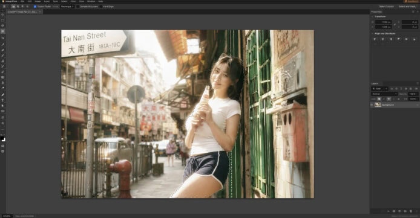Click the background white color swatch

(x=4, y=140)
